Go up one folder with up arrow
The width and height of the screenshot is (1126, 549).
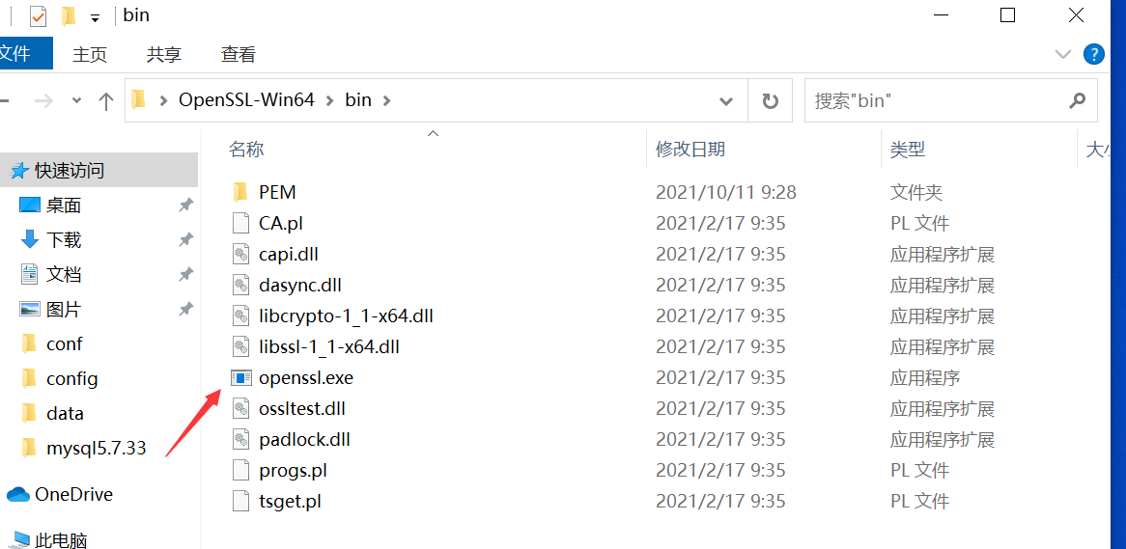[x=106, y=101]
